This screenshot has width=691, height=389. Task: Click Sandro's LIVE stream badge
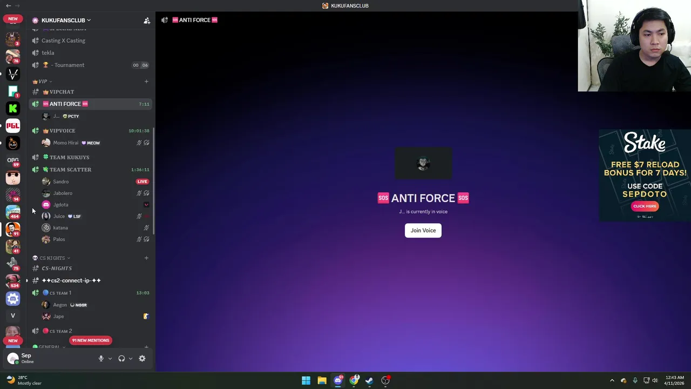pos(142,182)
